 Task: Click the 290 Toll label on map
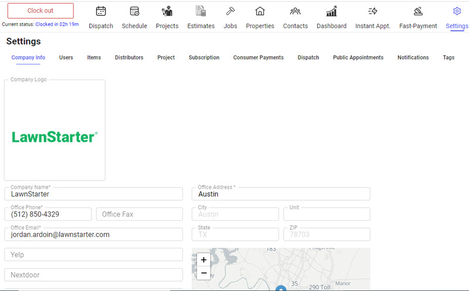click(320, 287)
